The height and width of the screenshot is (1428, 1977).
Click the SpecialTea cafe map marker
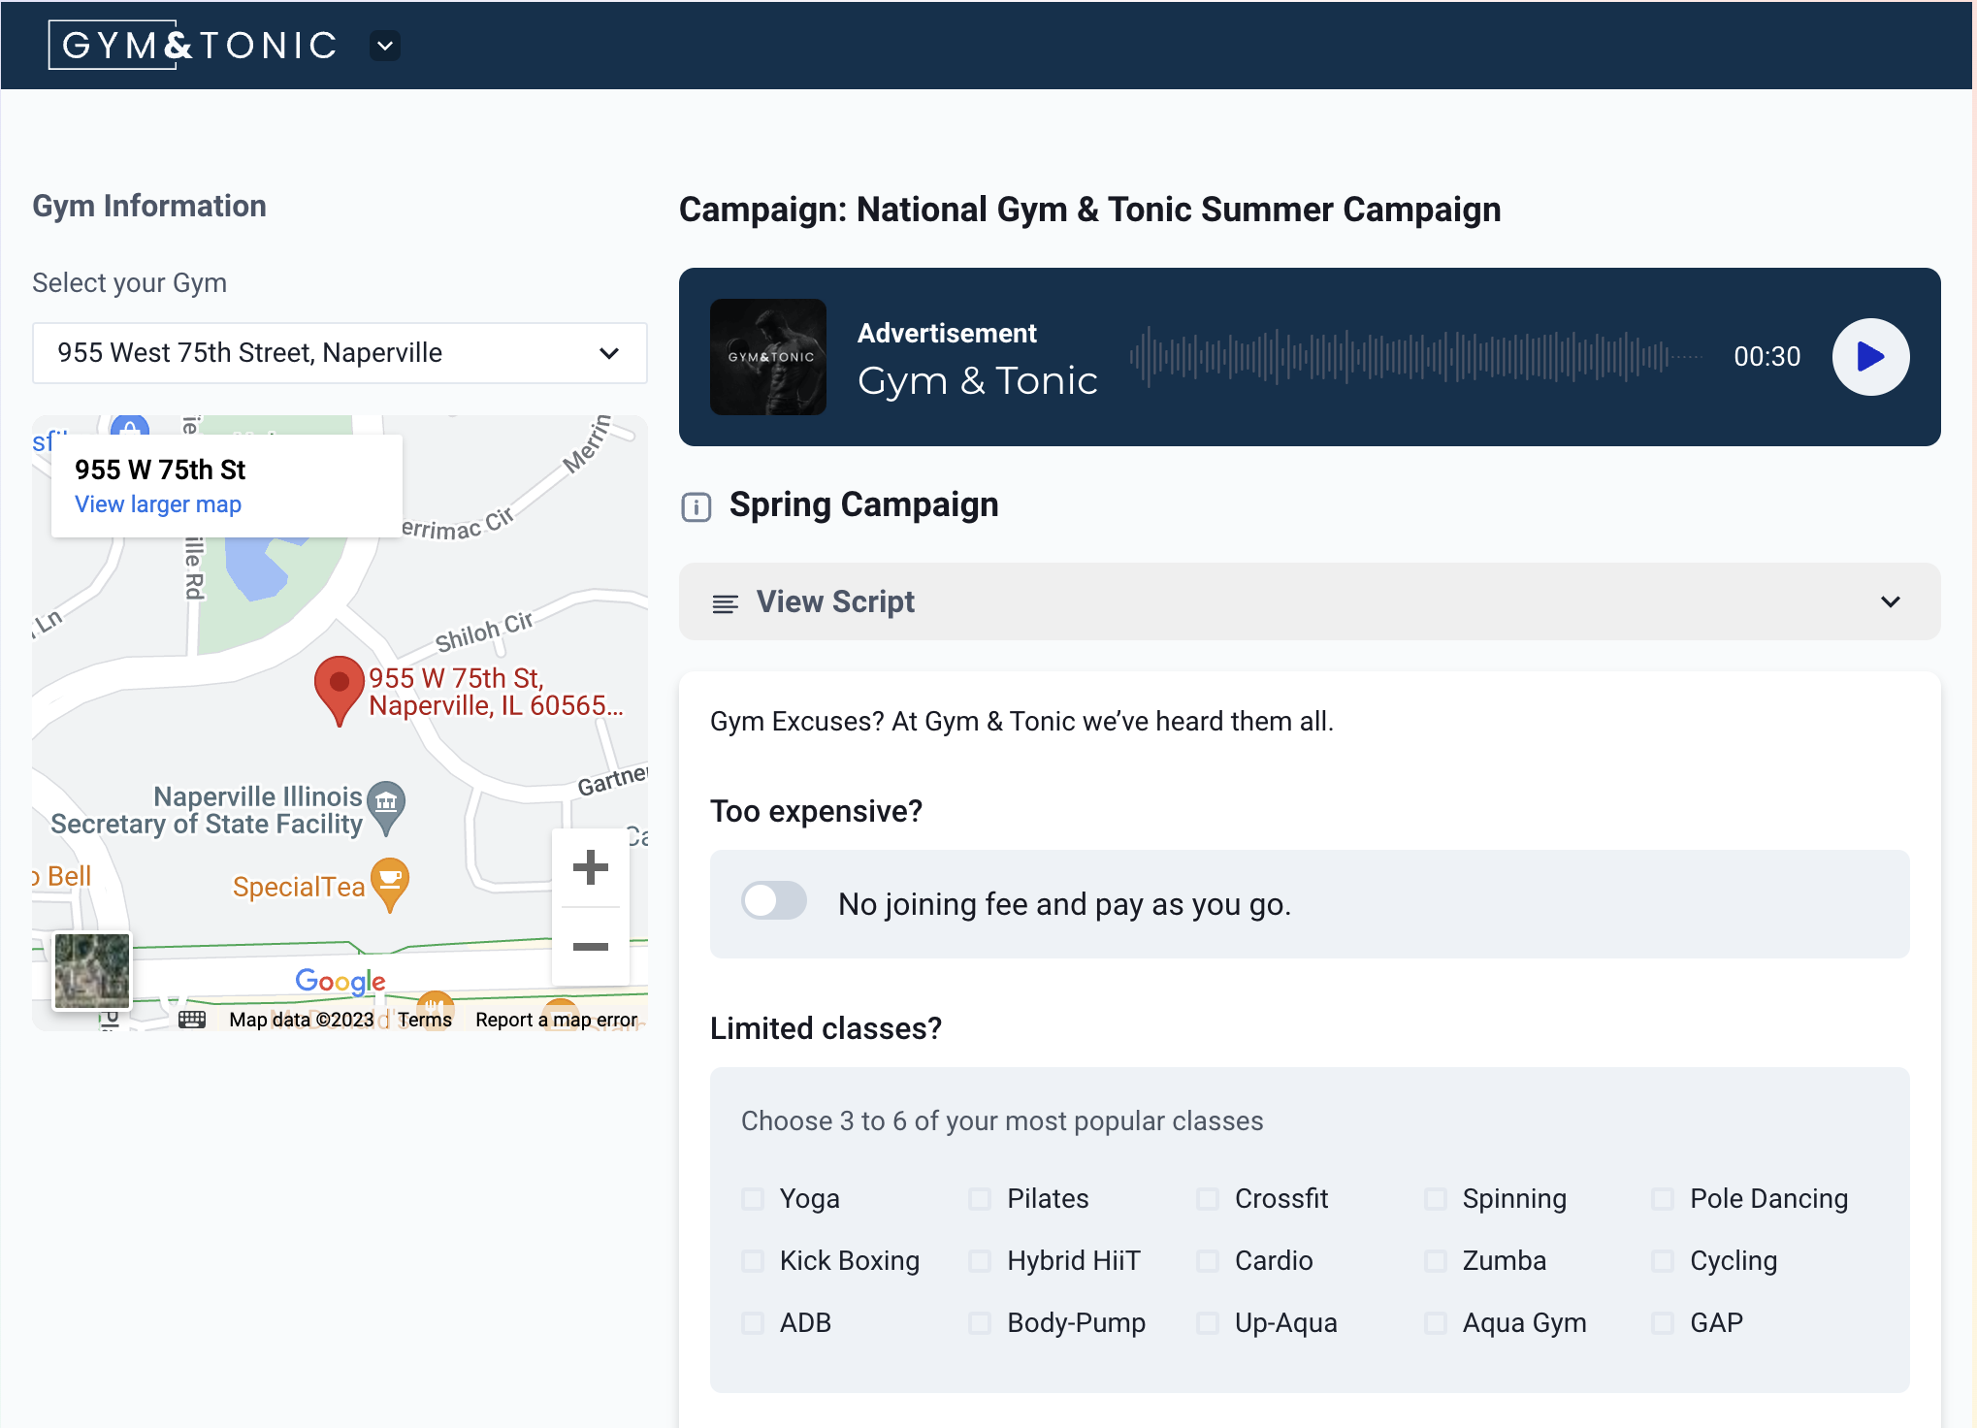(x=390, y=881)
